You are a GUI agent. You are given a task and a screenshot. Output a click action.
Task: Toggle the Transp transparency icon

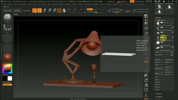click(146, 95)
